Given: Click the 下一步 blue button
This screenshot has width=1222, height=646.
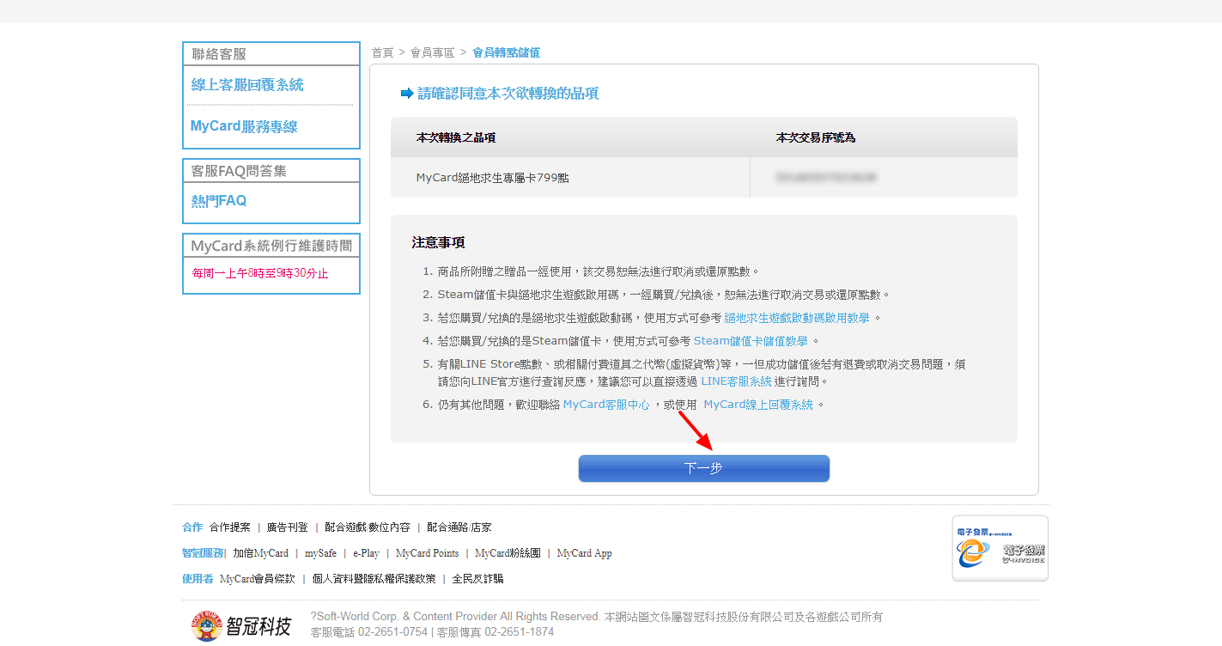Looking at the screenshot, I should tap(703, 468).
